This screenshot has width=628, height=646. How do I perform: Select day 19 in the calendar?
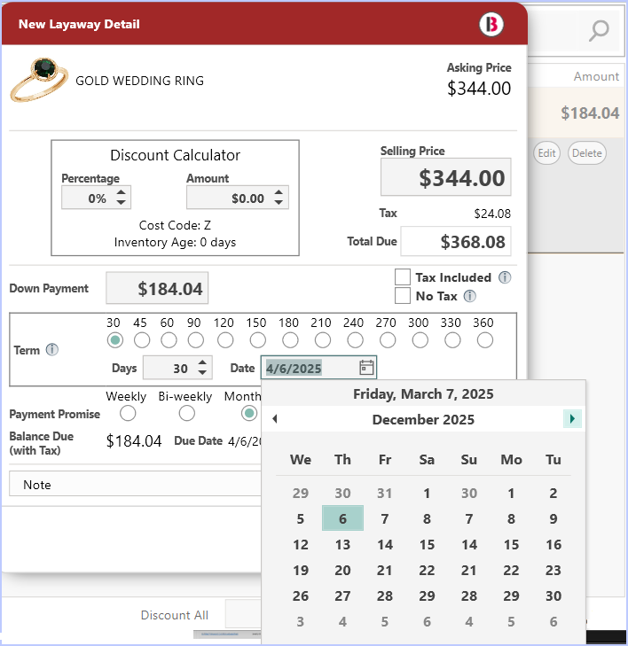(301, 570)
